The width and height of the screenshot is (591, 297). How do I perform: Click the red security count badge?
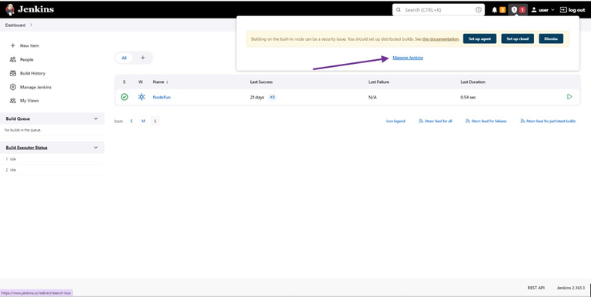pyautogui.click(x=522, y=10)
